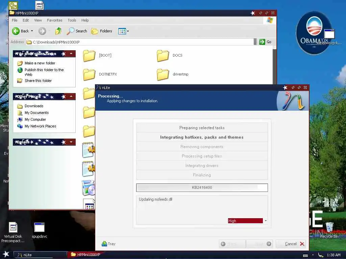346x259 pixels.
Task: Click the address bar path field
Action: point(141,42)
